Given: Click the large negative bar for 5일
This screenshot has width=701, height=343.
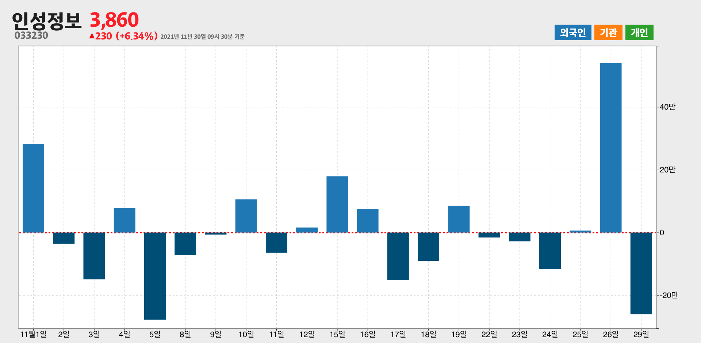Looking at the screenshot, I should [155, 276].
